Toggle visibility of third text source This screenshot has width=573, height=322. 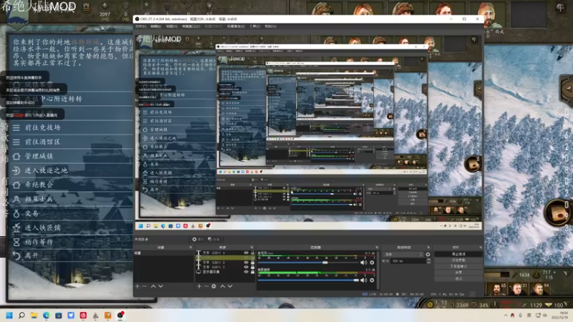click(246, 262)
